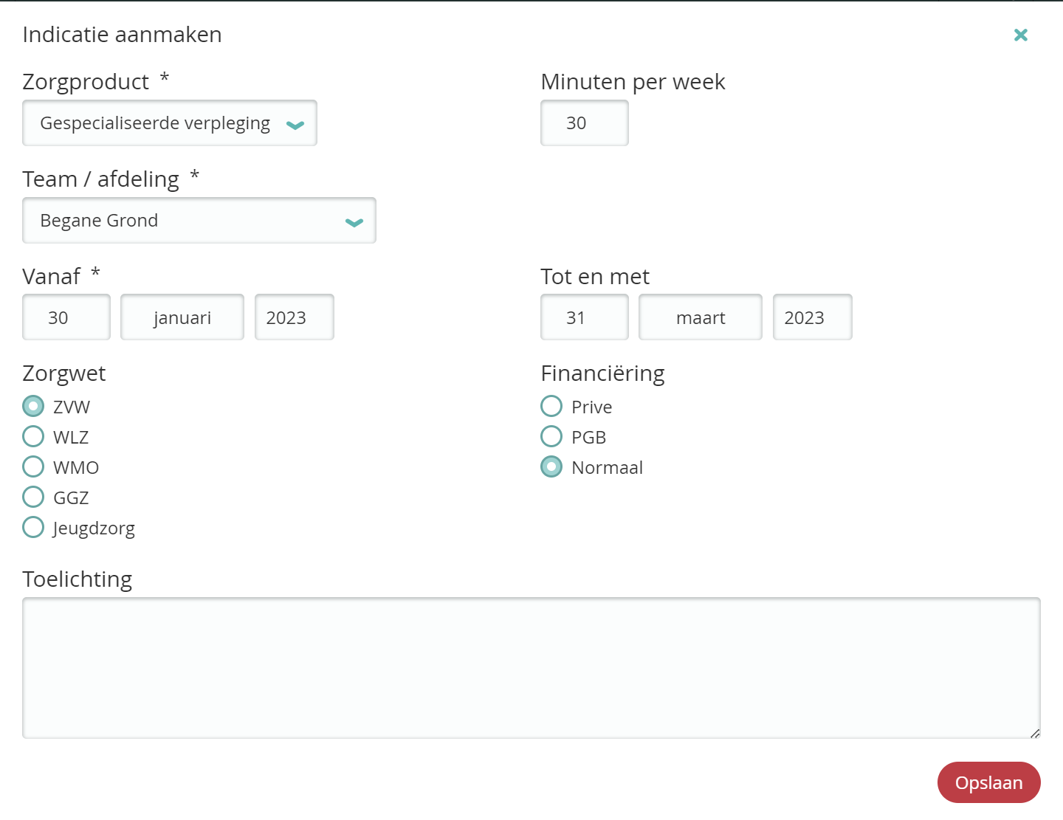Click the Vanaf day field

[66, 317]
